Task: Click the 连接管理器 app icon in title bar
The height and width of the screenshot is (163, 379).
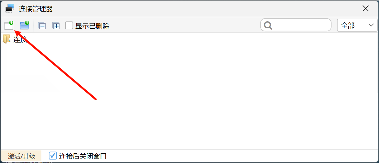Action: [x=10, y=8]
